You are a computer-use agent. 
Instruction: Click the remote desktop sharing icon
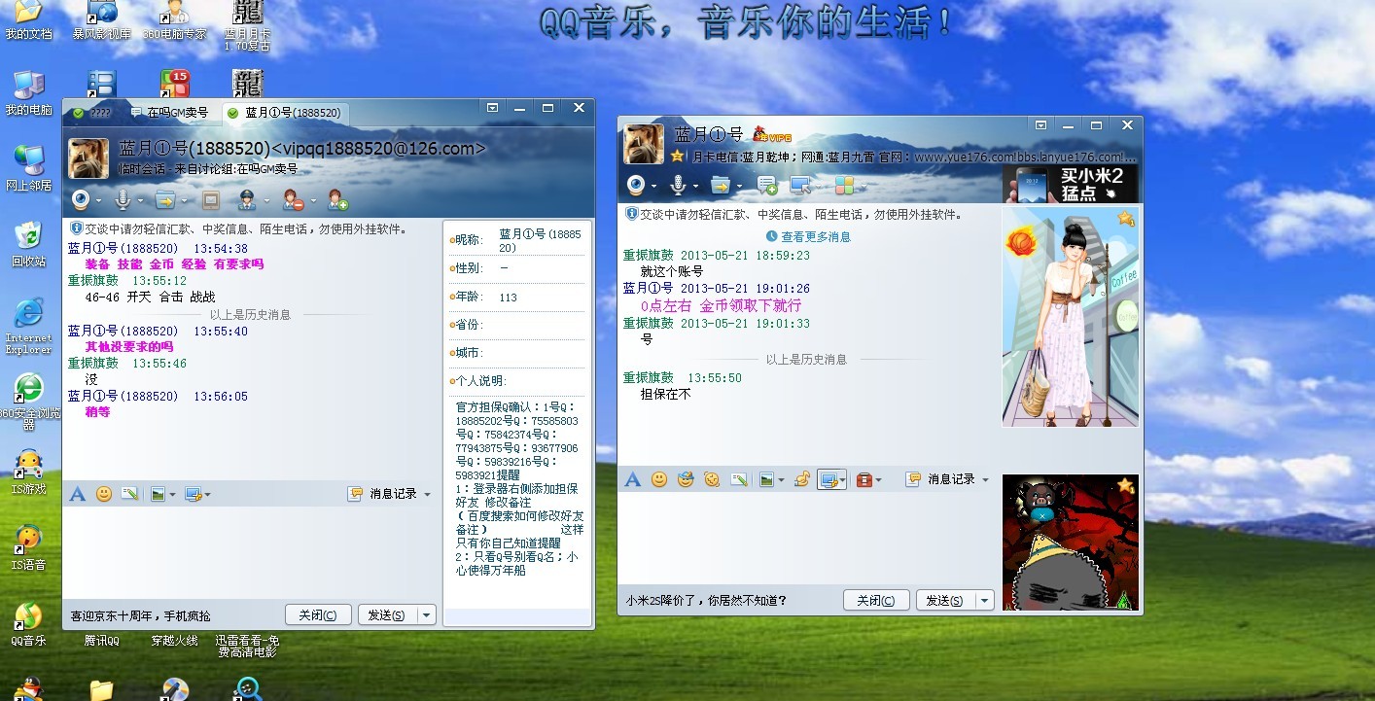(x=799, y=185)
